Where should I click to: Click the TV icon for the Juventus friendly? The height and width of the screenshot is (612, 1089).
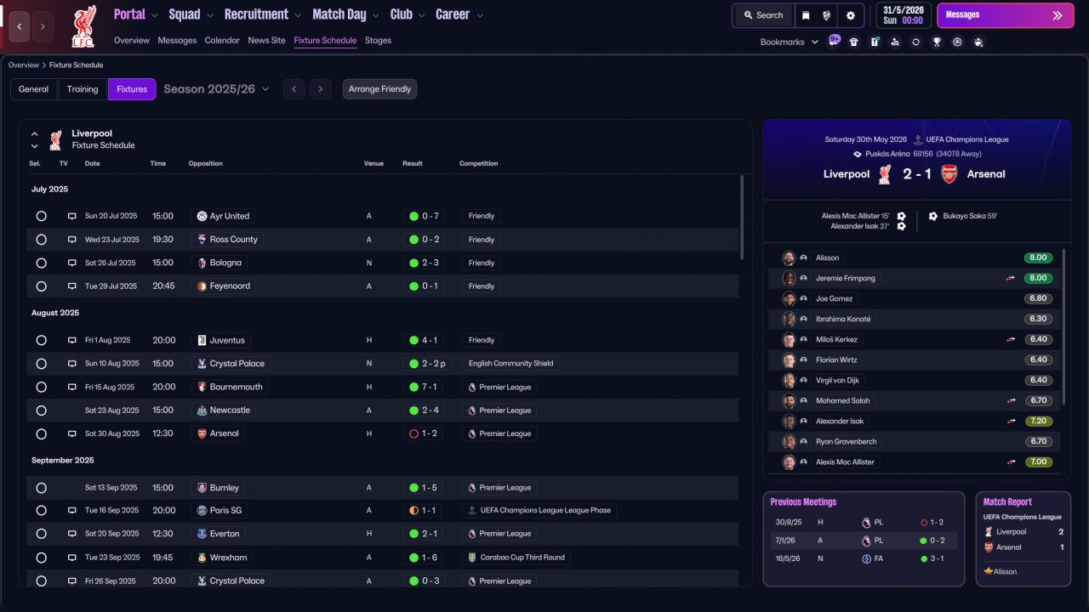point(72,341)
